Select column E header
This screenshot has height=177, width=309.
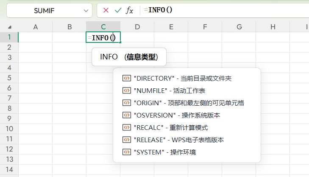[171, 27]
